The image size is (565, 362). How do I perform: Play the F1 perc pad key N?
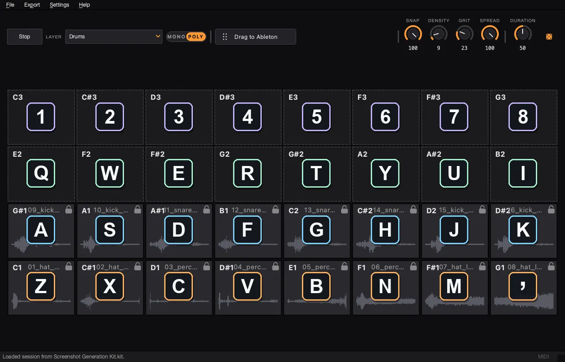(x=385, y=287)
